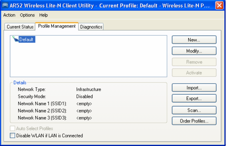Click the disabled Activate button

(194, 73)
